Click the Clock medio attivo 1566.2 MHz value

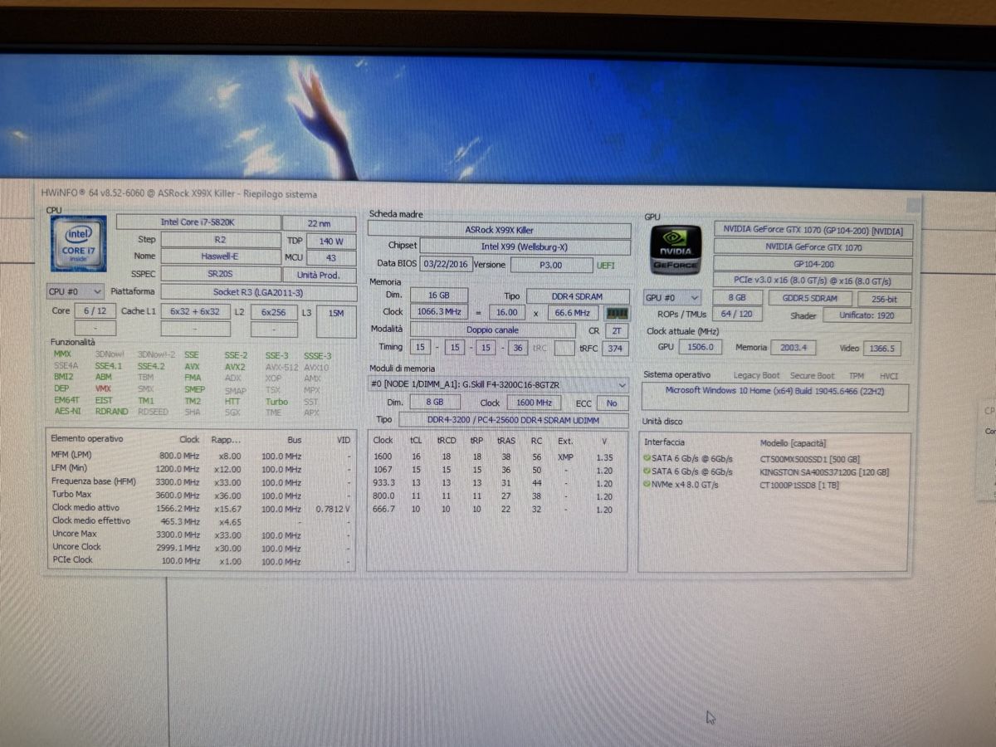click(178, 508)
